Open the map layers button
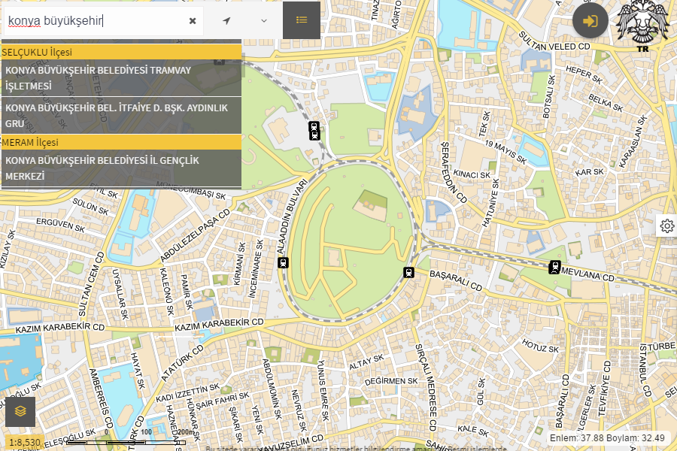 20,411
